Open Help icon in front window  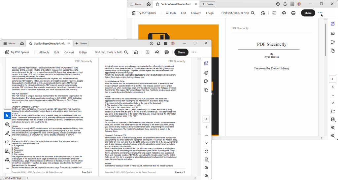(x=152, y=43)
